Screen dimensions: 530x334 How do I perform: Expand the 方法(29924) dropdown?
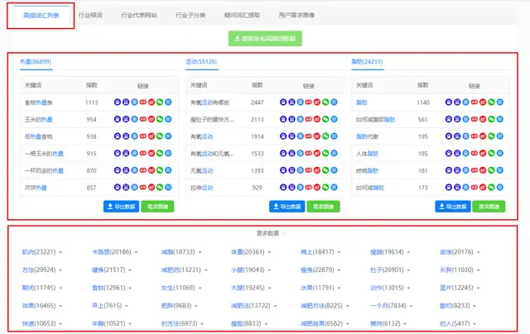click(x=60, y=270)
